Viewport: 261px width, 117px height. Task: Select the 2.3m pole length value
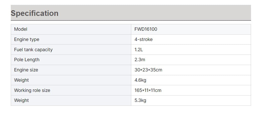(140, 60)
